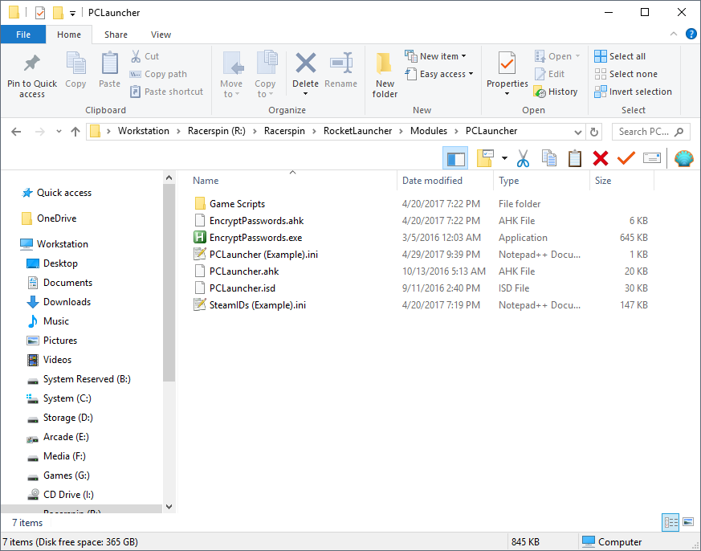The image size is (701, 551).
Task: Click RocketLauncher in the breadcrumb path
Action: (357, 131)
